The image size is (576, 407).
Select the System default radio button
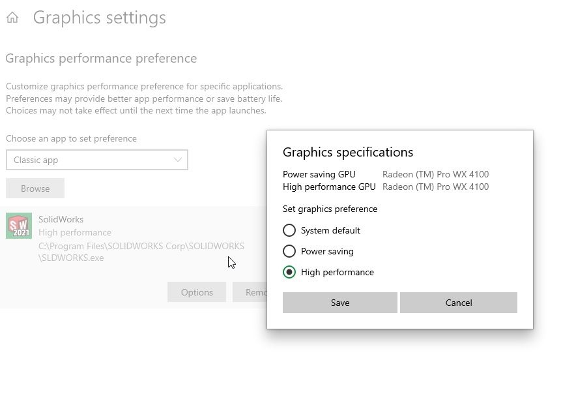coord(289,230)
